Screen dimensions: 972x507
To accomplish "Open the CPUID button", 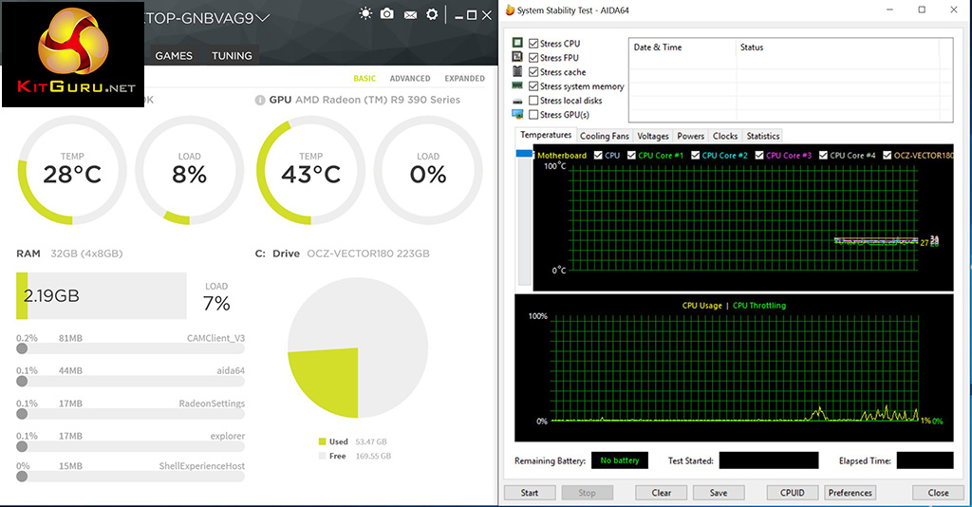I will 793,493.
